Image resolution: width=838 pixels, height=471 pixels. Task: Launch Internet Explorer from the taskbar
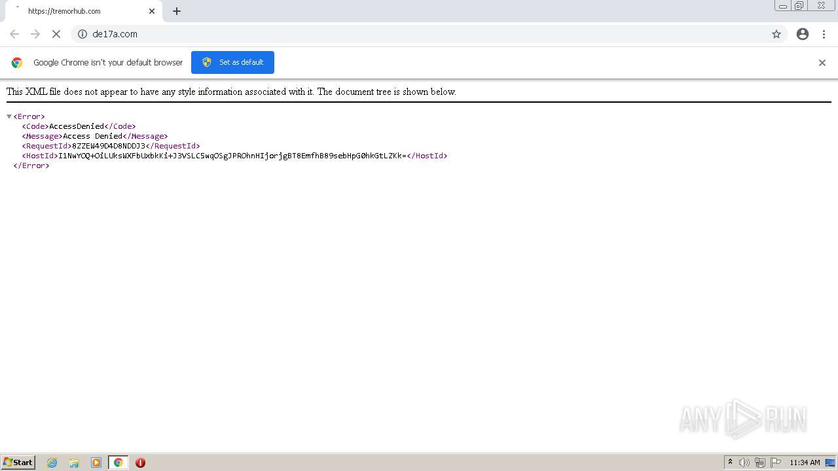52,462
